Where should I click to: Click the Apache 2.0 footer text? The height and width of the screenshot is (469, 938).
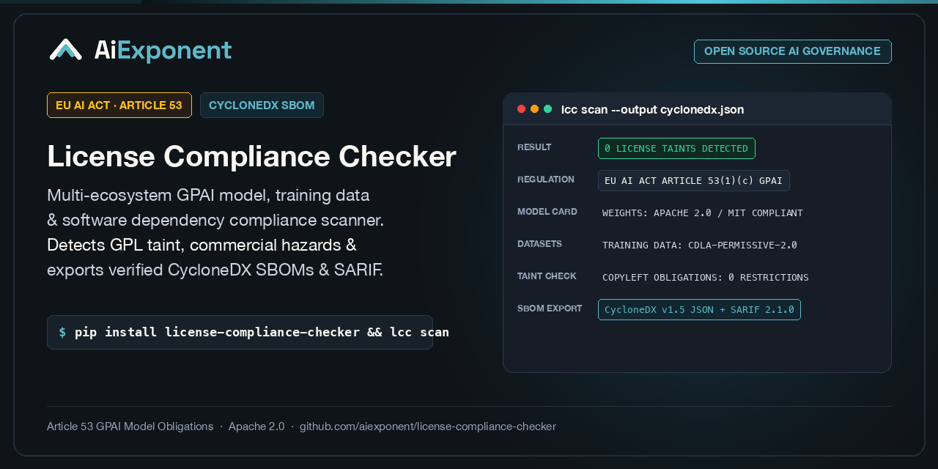tap(256, 426)
